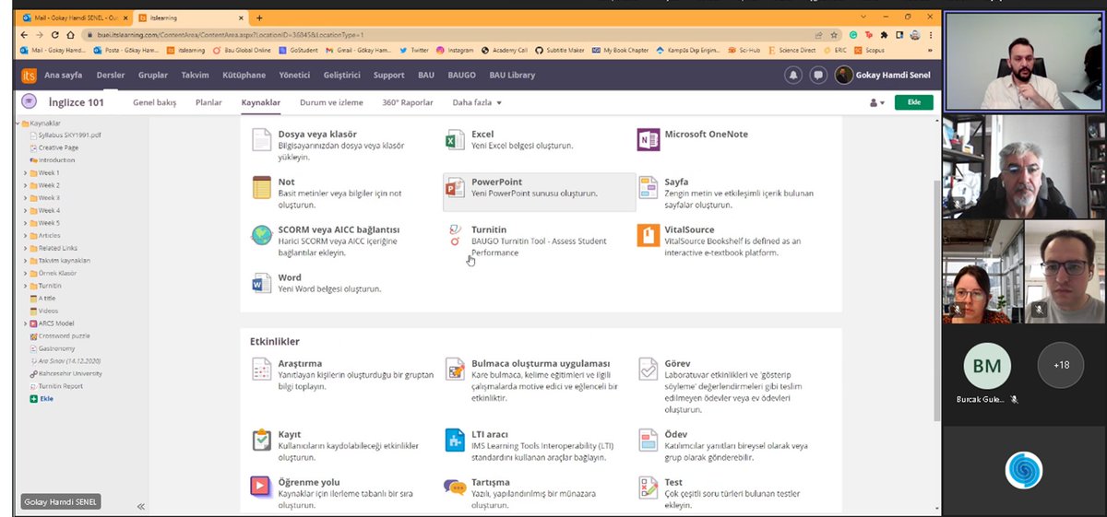1107x517 pixels.
Task: Expand the Week 3 folder
Action: [26, 198]
